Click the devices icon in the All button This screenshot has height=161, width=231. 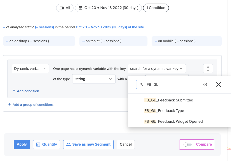tap(61, 8)
